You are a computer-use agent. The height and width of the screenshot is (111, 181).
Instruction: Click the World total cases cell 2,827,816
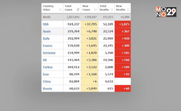pyautogui.click(x=72, y=17)
